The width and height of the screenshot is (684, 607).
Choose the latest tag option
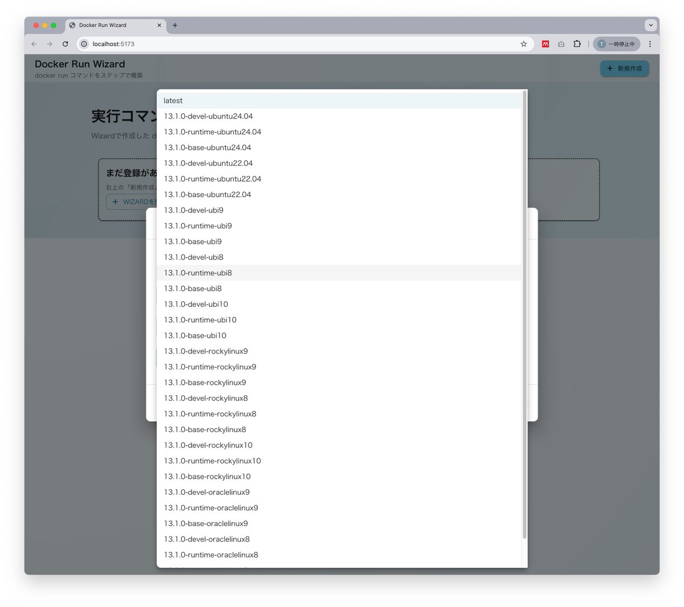(x=339, y=101)
